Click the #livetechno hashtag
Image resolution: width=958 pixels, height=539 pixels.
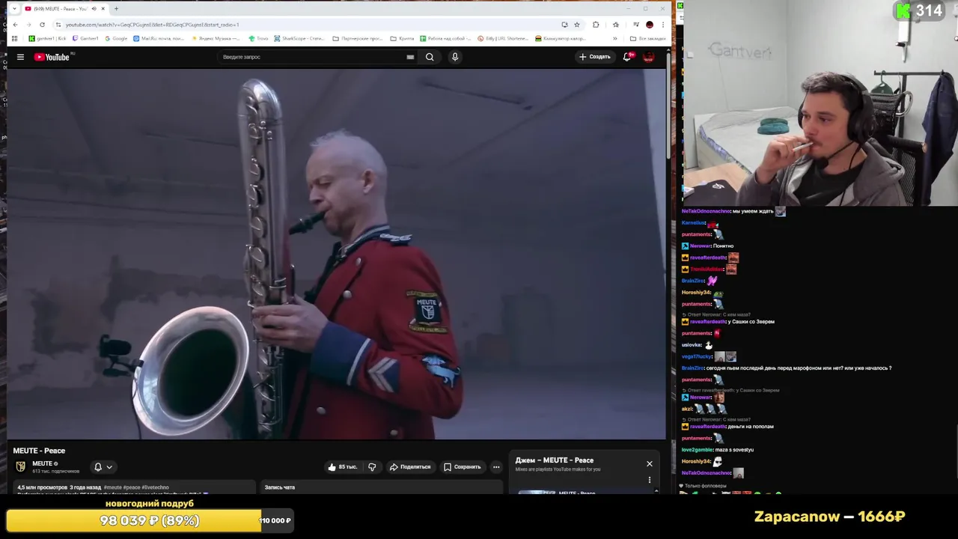pyautogui.click(x=155, y=487)
